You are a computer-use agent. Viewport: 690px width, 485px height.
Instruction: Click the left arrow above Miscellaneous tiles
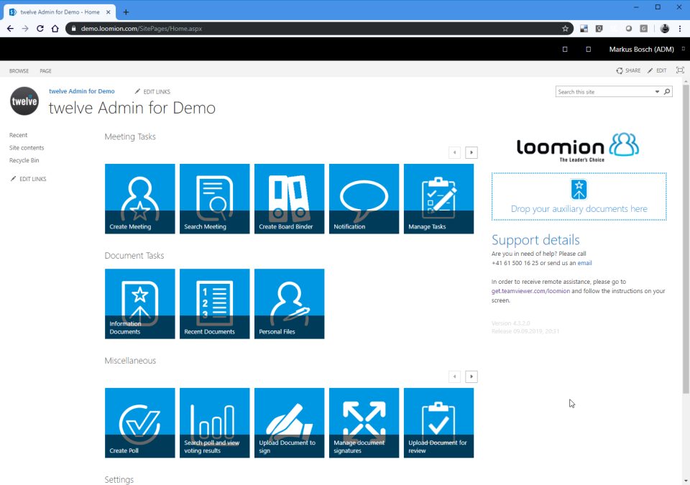pyautogui.click(x=454, y=376)
